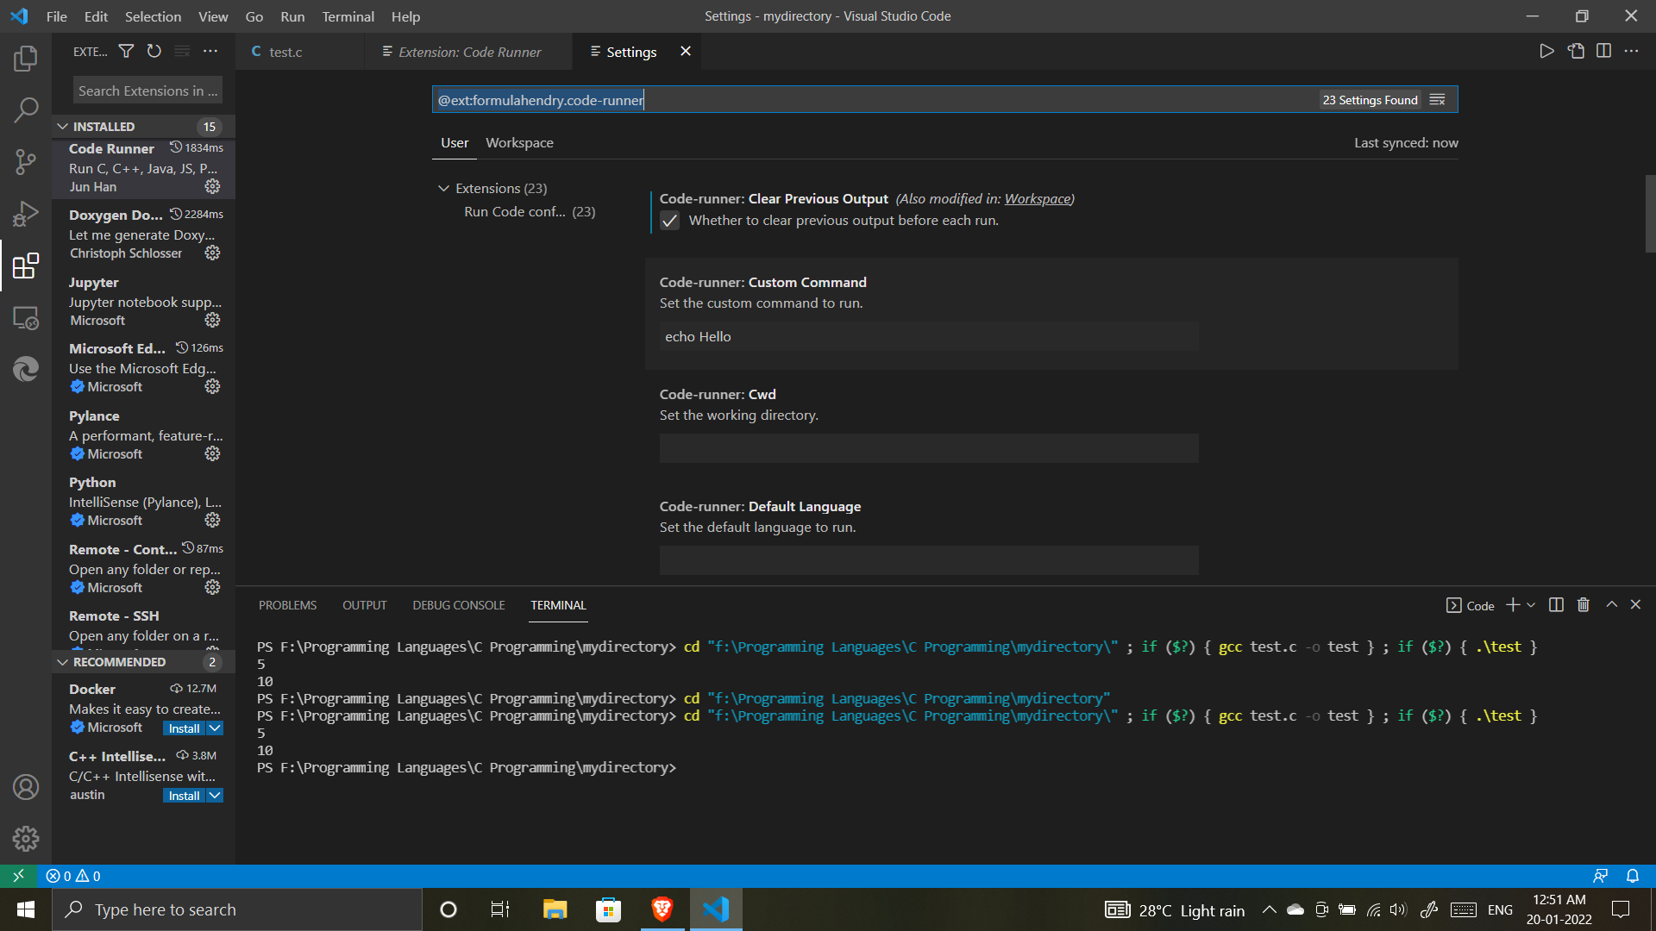Screen dimensions: 1656x931
Task: Show hidden system tray icons
Action: (x=1270, y=909)
